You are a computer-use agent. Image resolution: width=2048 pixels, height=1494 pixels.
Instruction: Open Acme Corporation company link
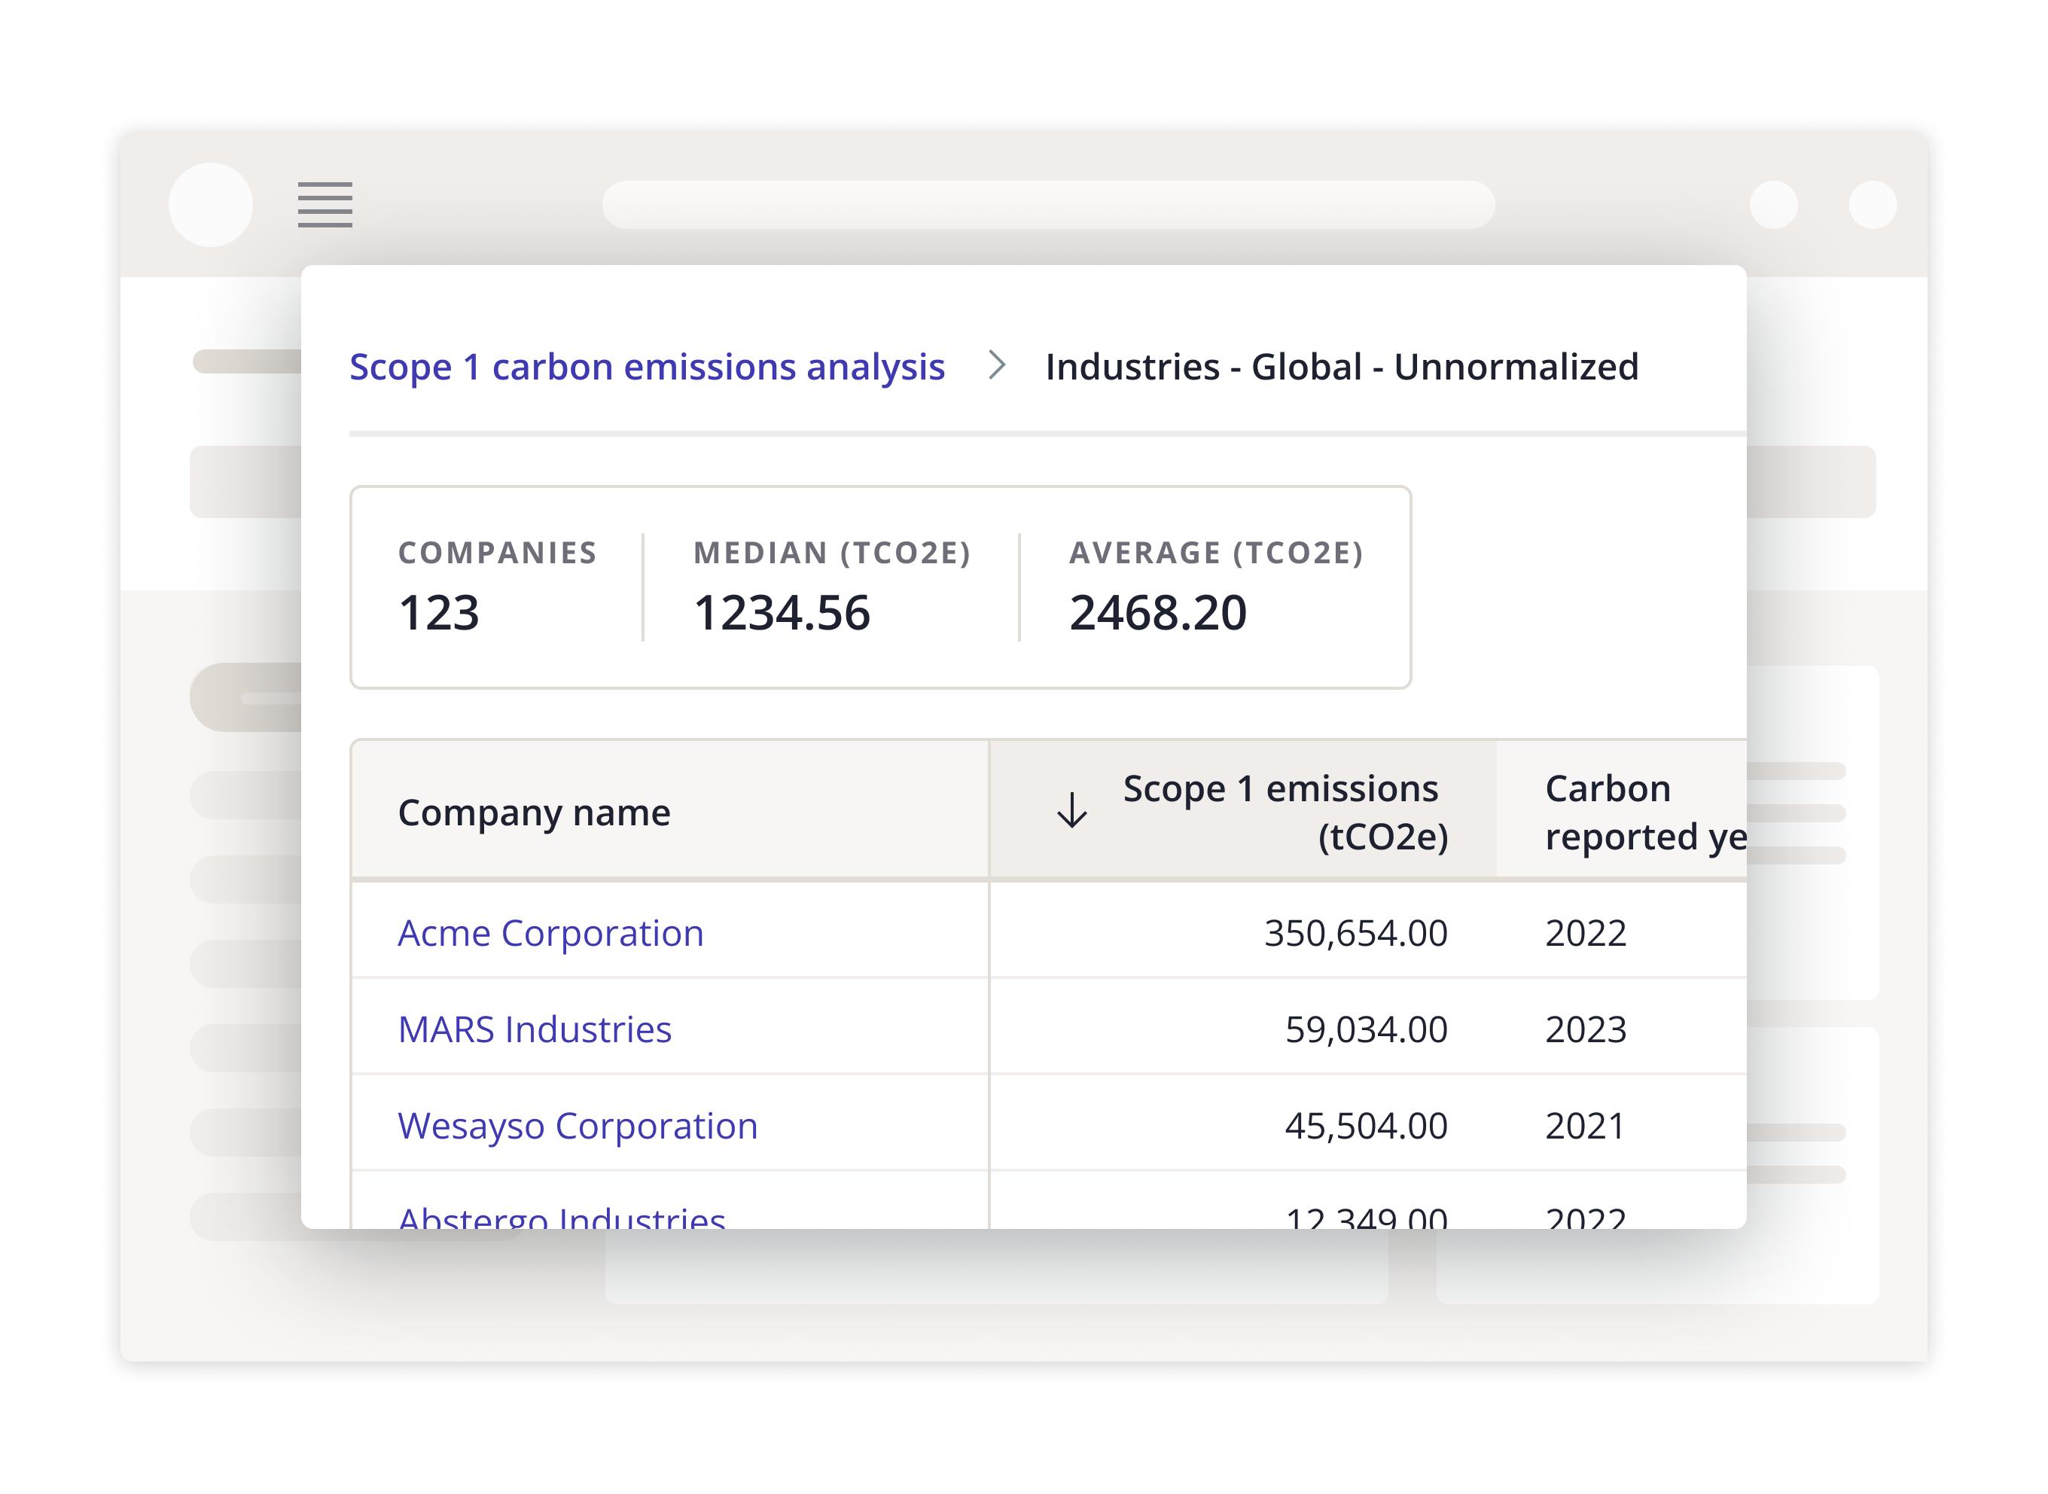coord(550,933)
